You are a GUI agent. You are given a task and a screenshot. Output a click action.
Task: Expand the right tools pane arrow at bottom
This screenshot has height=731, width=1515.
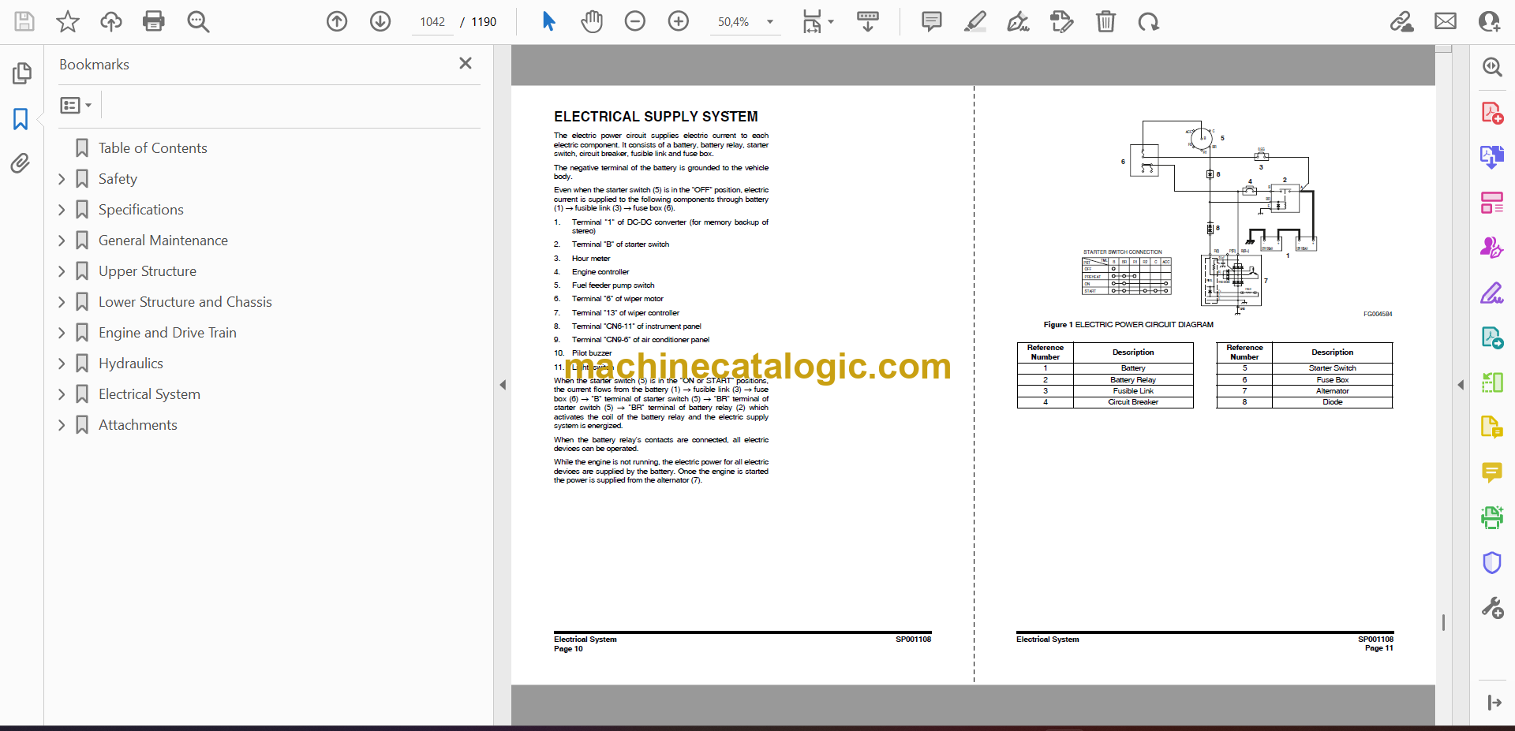[1494, 703]
